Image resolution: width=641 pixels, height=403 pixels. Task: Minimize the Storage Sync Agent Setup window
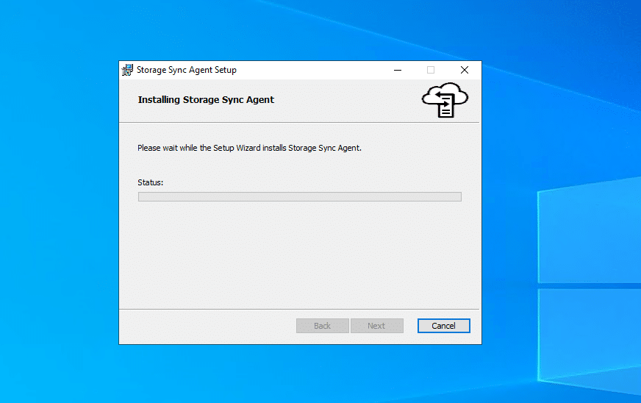click(398, 70)
